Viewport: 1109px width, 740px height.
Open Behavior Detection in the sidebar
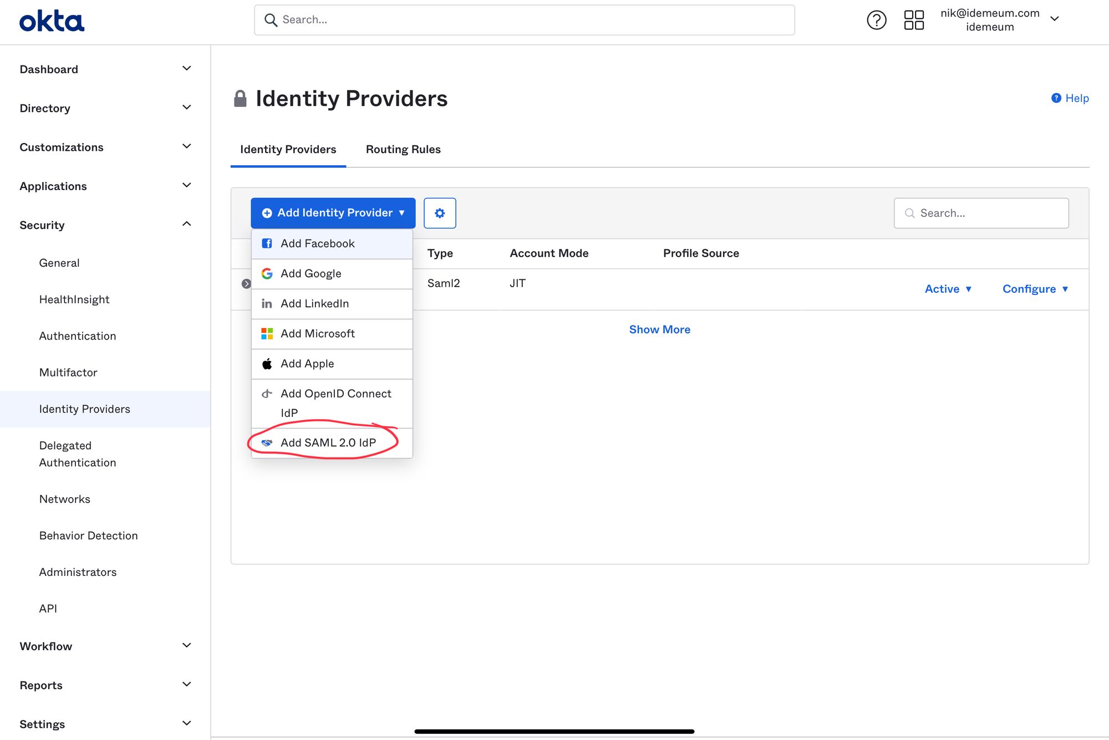tap(88, 535)
